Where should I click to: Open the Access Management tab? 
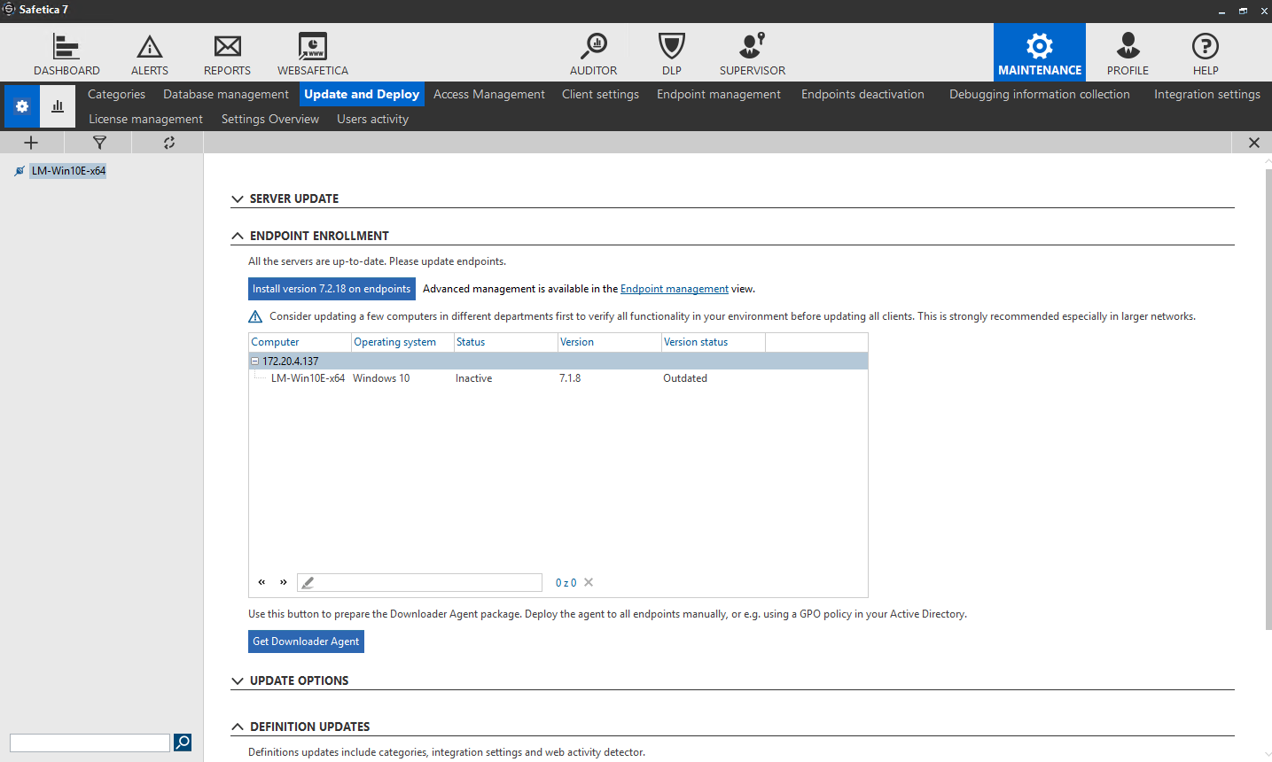pos(489,94)
